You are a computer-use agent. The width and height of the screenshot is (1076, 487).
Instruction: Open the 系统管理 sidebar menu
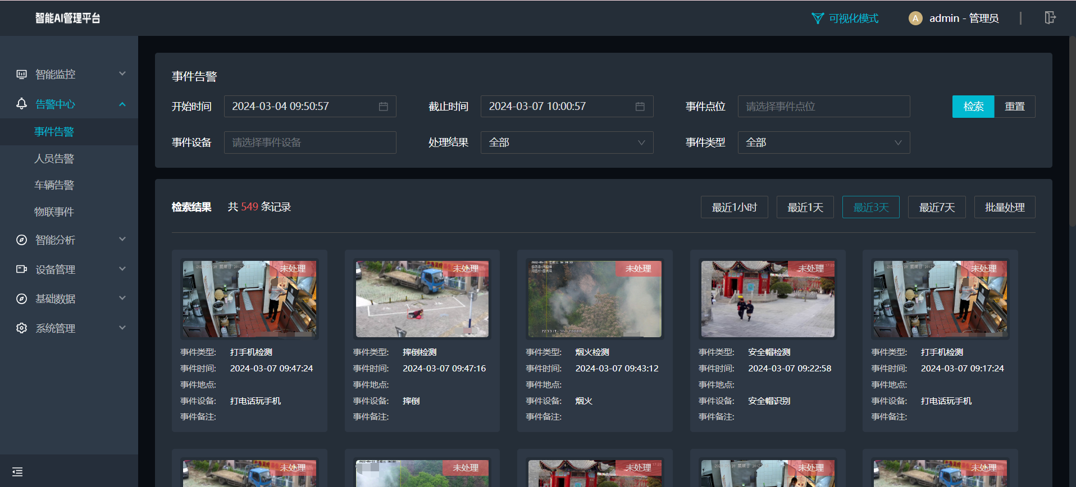point(69,328)
